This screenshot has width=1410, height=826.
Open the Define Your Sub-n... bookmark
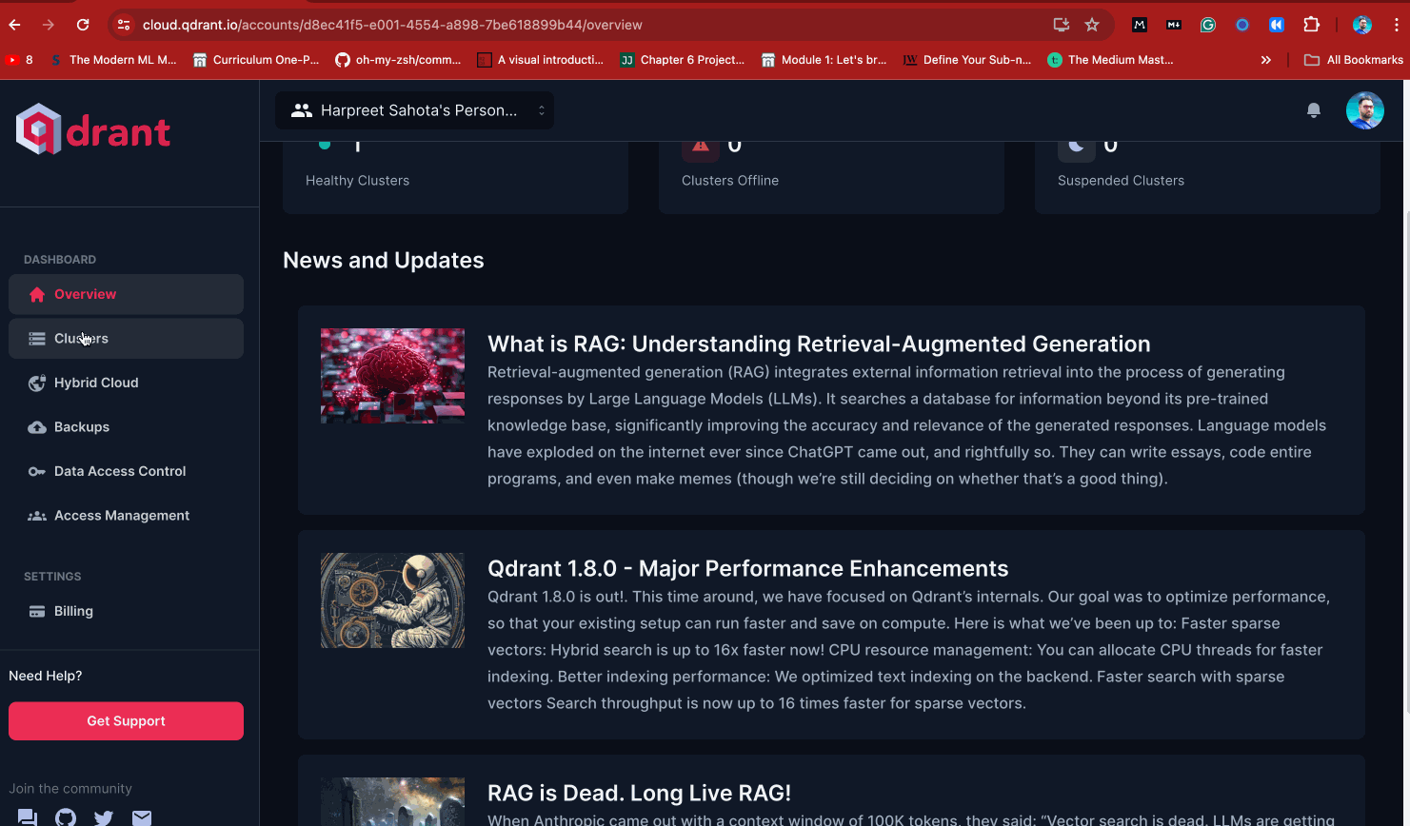[x=967, y=60]
